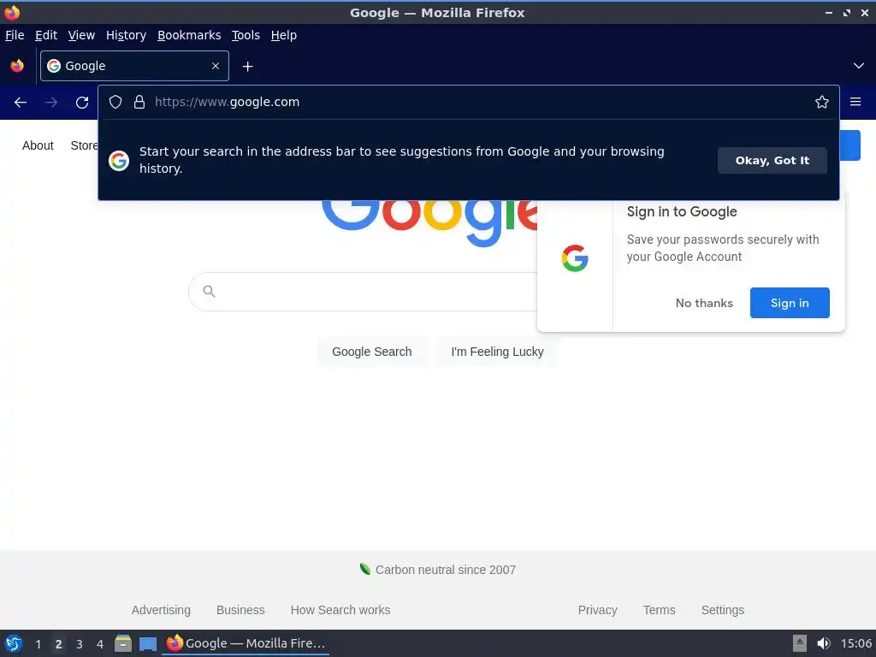876x657 pixels.
Task: Close the Google tab
Action: coord(215,66)
